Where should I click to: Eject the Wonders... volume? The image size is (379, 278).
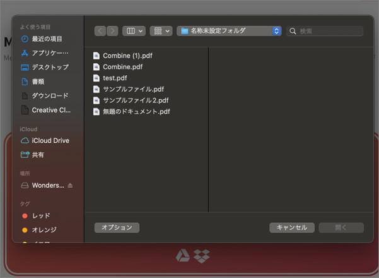(70, 185)
